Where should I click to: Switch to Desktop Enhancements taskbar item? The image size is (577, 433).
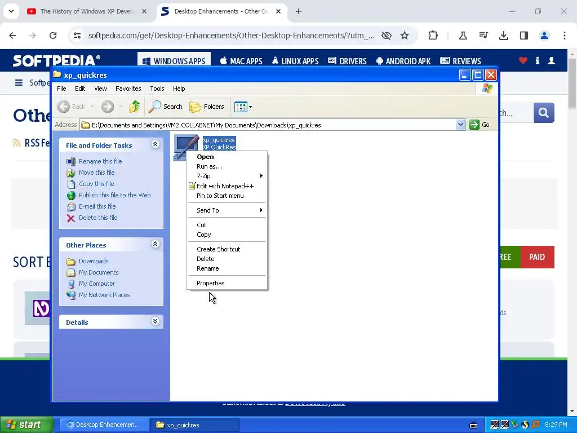coord(104,425)
